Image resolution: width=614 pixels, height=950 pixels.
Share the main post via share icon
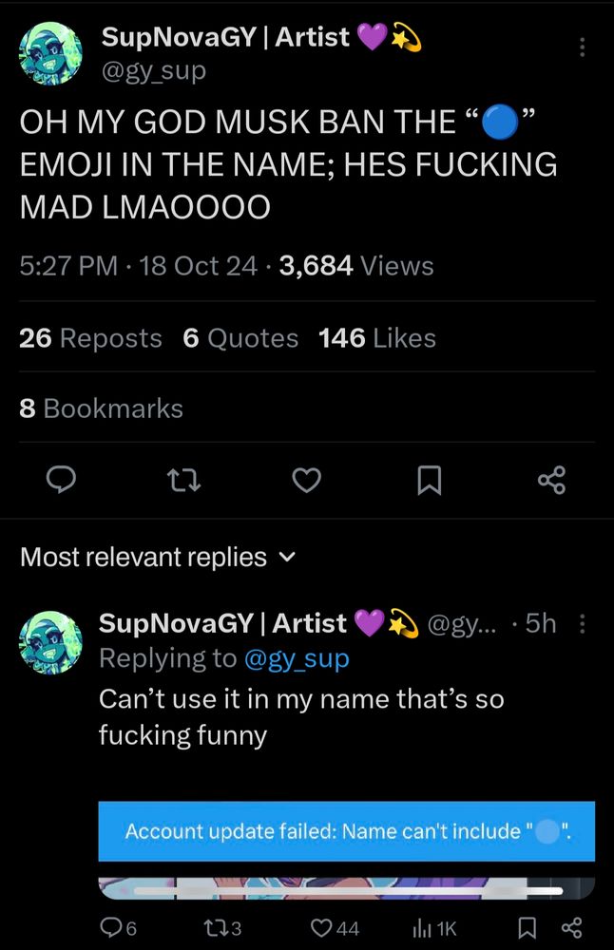coord(551,480)
